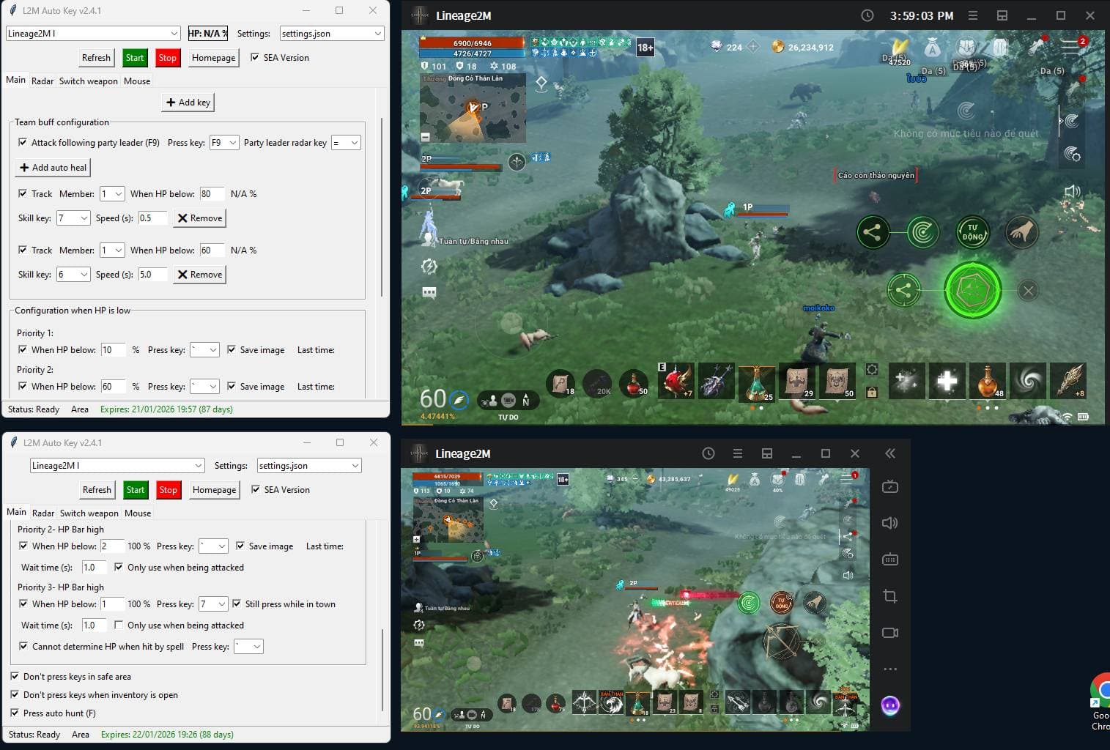Click the lock icon next to the item hotbar
The image size is (1110, 750).
[872, 393]
